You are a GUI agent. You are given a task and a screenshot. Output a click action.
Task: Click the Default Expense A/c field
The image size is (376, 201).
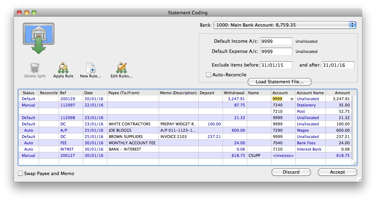(276, 51)
